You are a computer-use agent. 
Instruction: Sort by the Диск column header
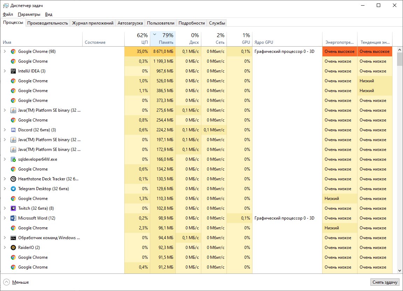click(188, 39)
